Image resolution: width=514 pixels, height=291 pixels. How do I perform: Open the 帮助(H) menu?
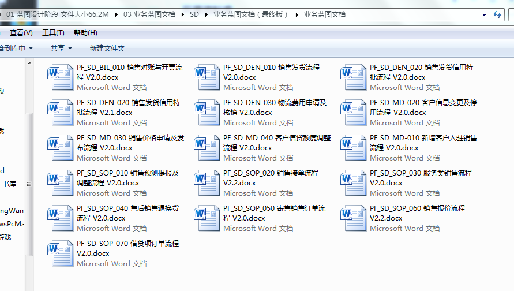tap(85, 33)
